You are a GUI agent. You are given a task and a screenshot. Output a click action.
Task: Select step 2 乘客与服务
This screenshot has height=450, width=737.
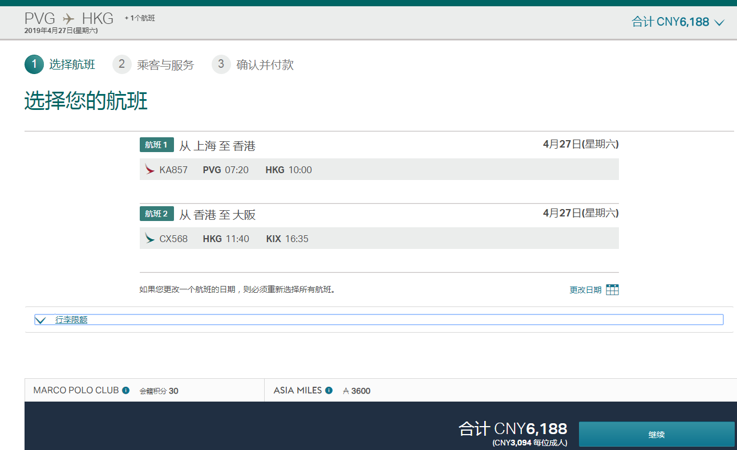pos(153,64)
